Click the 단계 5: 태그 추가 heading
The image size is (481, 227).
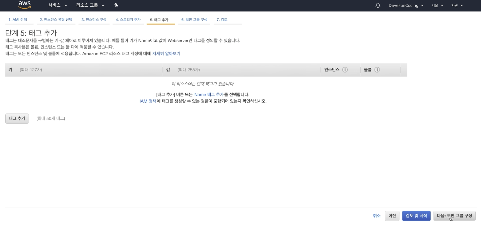coord(31,33)
